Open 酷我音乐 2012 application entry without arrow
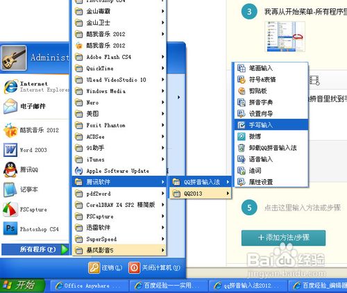The width and height of the screenshot is (347, 293). coord(119,46)
